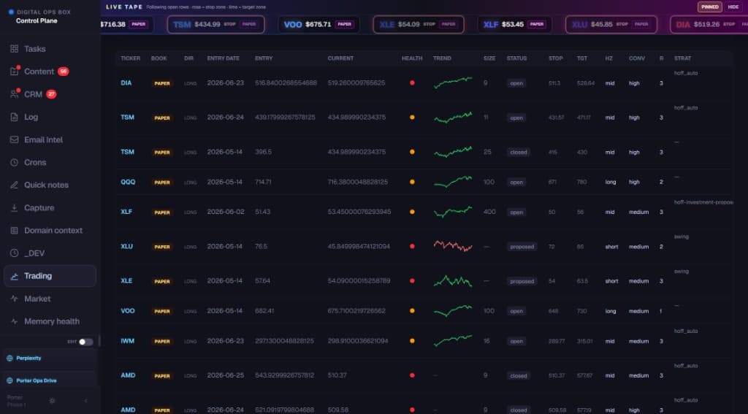Open Email Intel via its envelope icon
The height and width of the screenshot is (414, 748).
pos(15,139)
